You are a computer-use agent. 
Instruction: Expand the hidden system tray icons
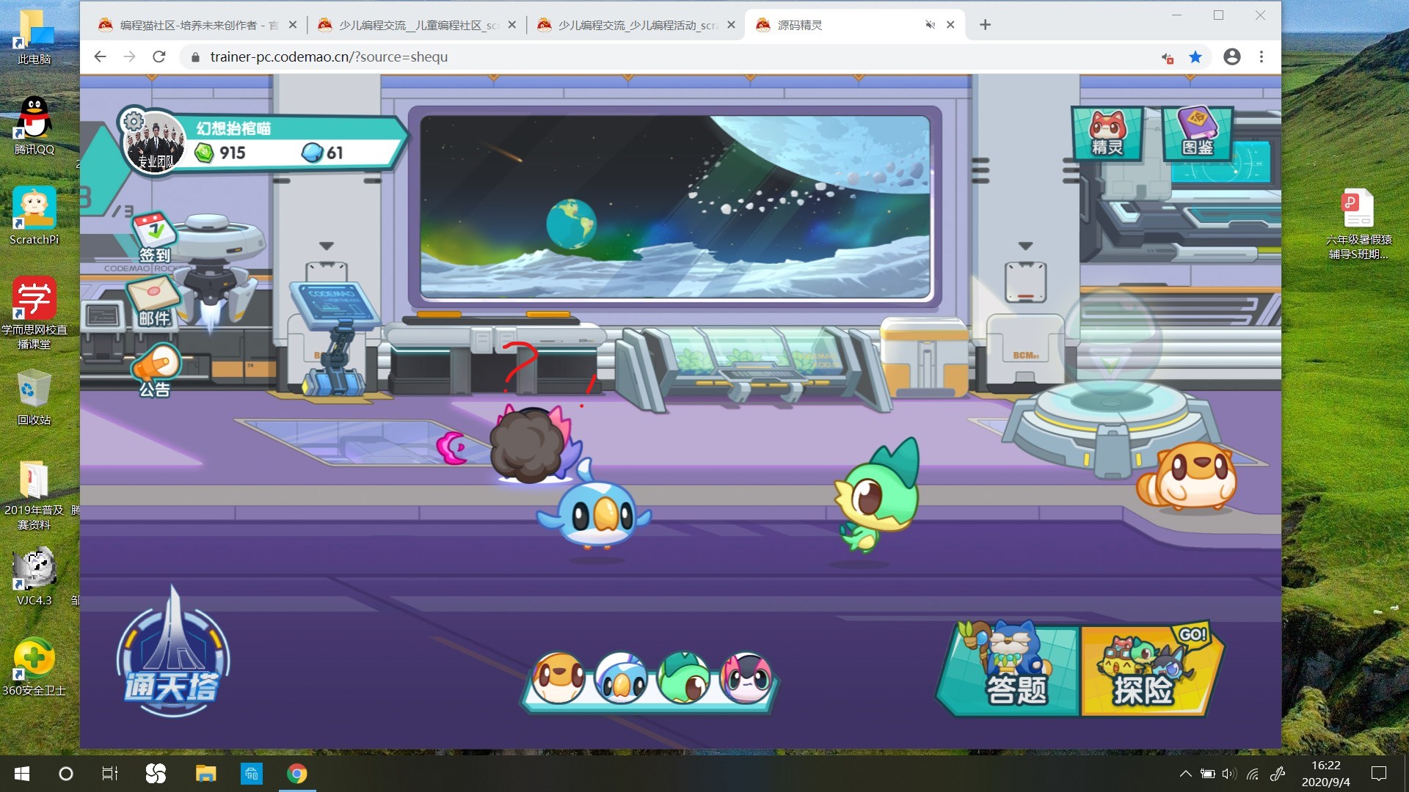[1185, 774]
